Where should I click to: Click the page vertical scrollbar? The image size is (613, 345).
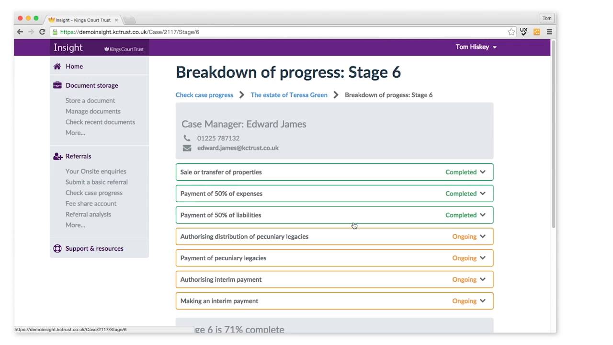click(x=554, y=134)
